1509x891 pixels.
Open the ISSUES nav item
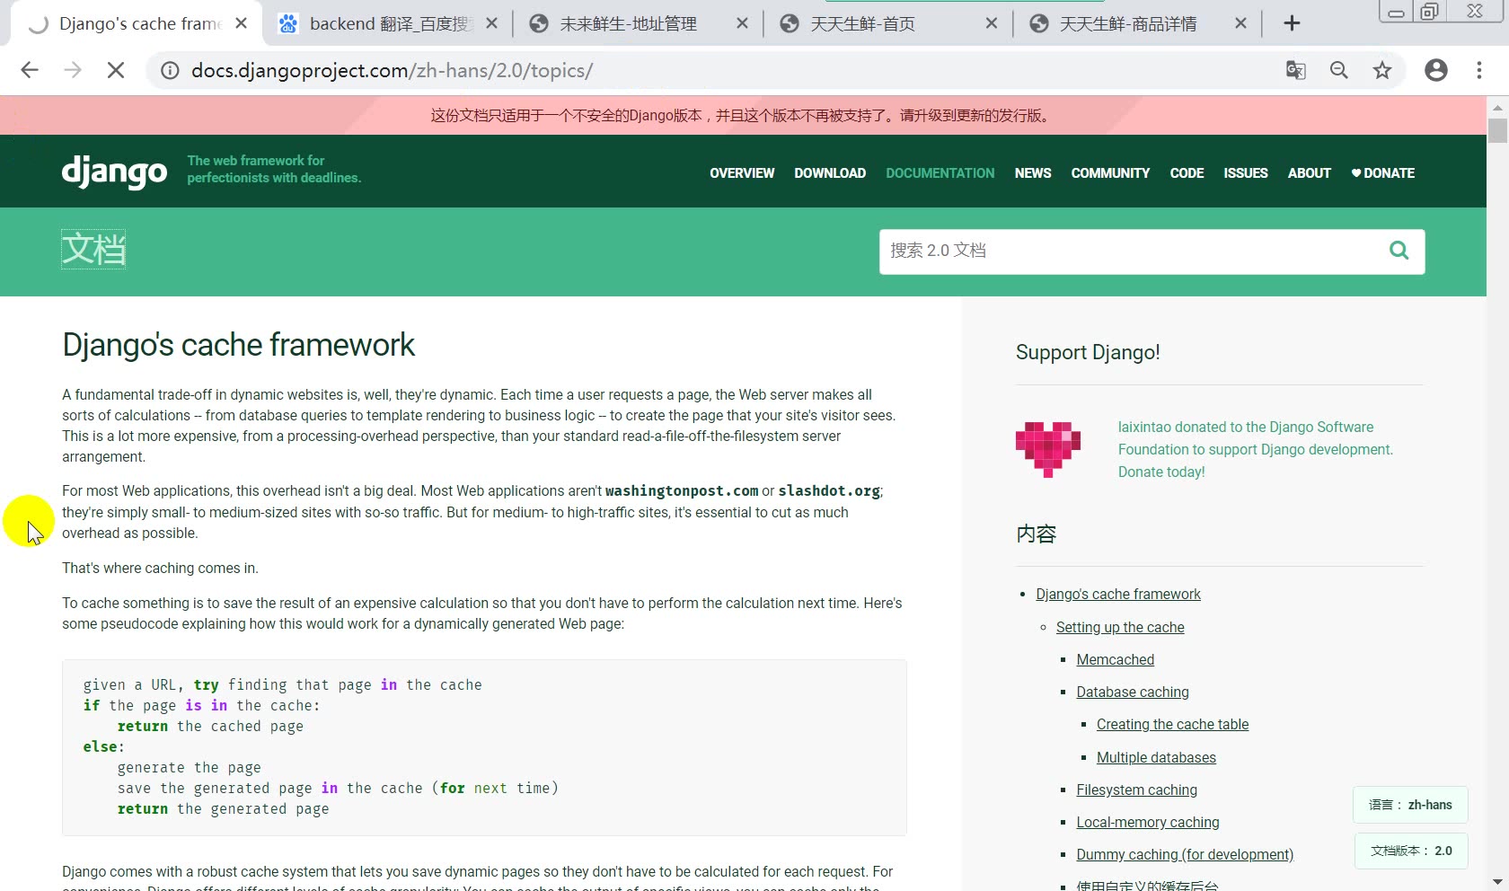(1246, 173)
